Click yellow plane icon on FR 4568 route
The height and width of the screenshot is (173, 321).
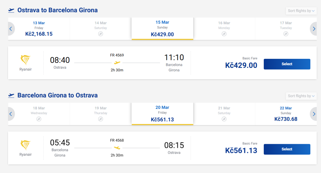[117, 148]
